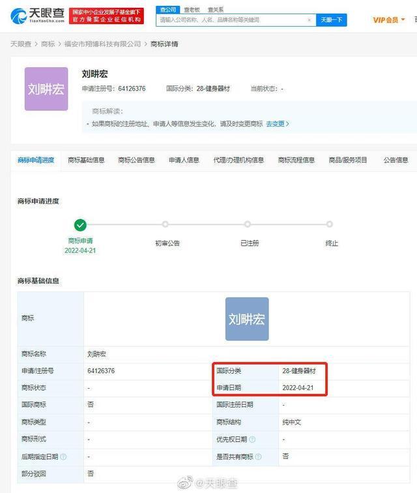Select the 查关系 search mode tab
Screen dimensions: 417x493
tap(215, 10)
